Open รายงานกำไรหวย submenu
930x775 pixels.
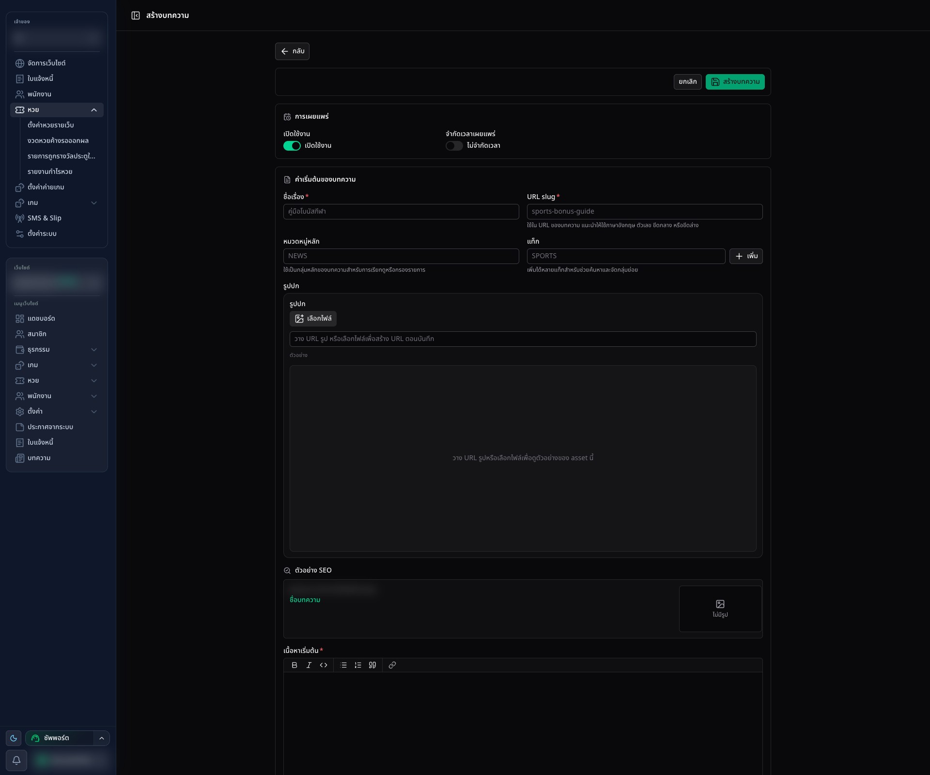click(62, 172)
